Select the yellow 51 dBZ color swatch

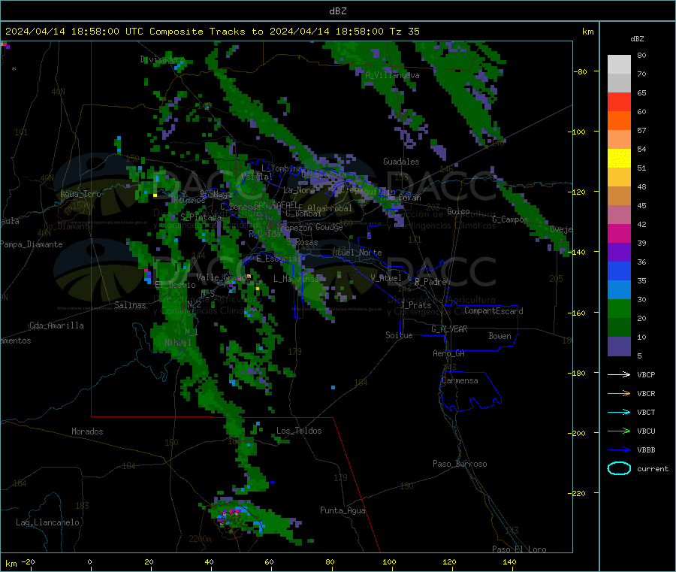tap(619, 159)
